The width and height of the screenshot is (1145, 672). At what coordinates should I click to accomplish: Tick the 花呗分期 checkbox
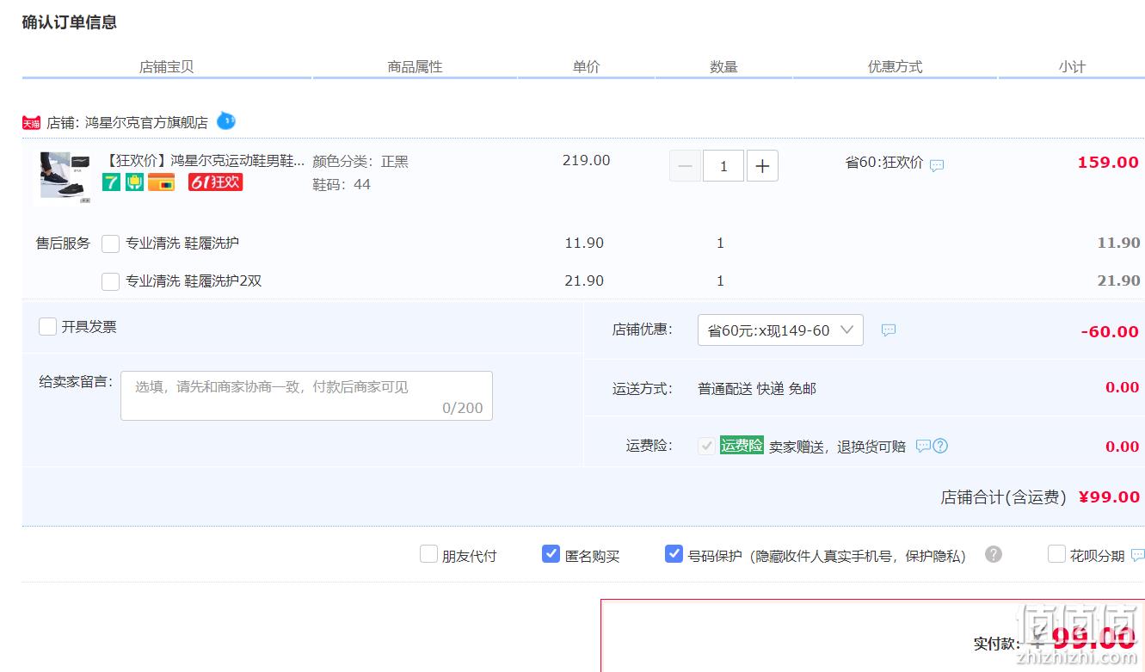tap(1056, 554)
